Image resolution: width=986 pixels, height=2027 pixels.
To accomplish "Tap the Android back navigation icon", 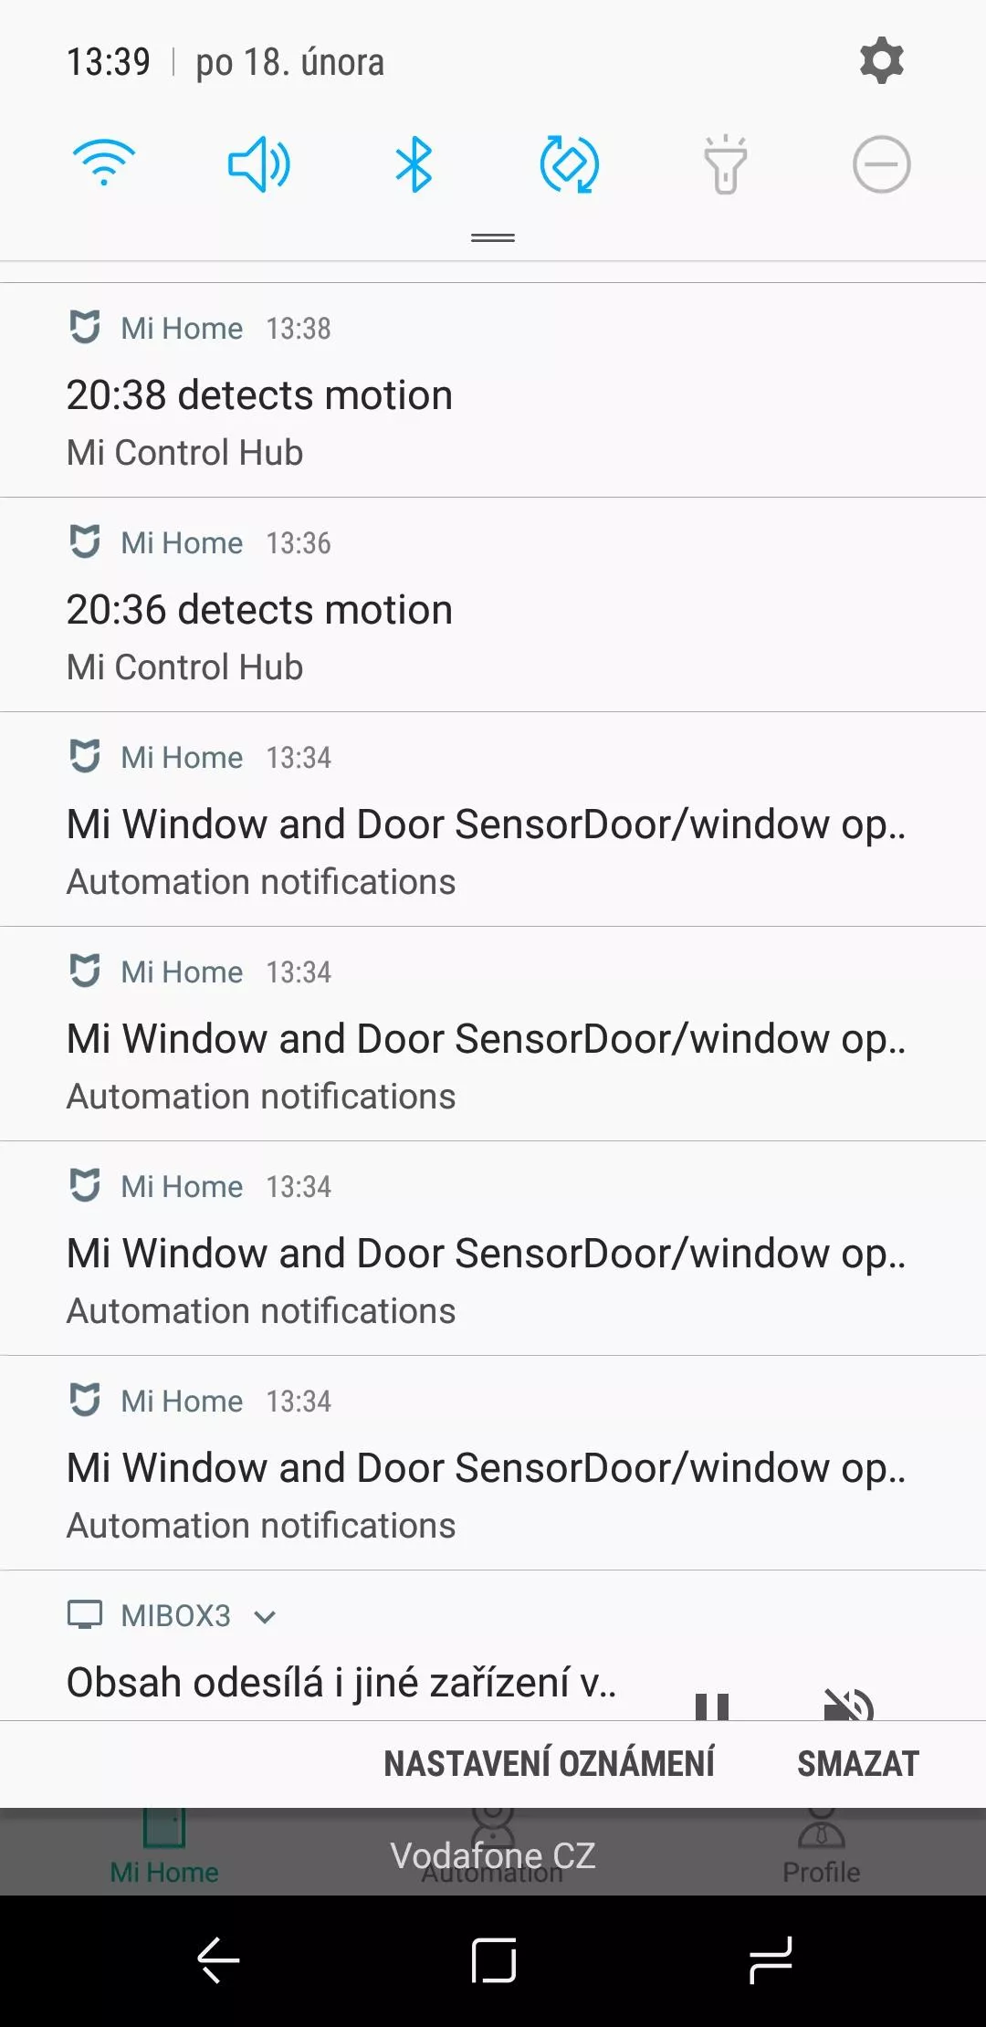I will [x=218, y=1960].
